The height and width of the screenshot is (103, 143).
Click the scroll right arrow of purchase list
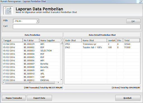pyautogui.click(x=58, y=83)
